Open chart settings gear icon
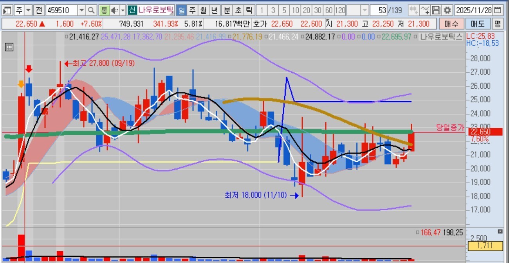509x263 pixels. [447, 10]
